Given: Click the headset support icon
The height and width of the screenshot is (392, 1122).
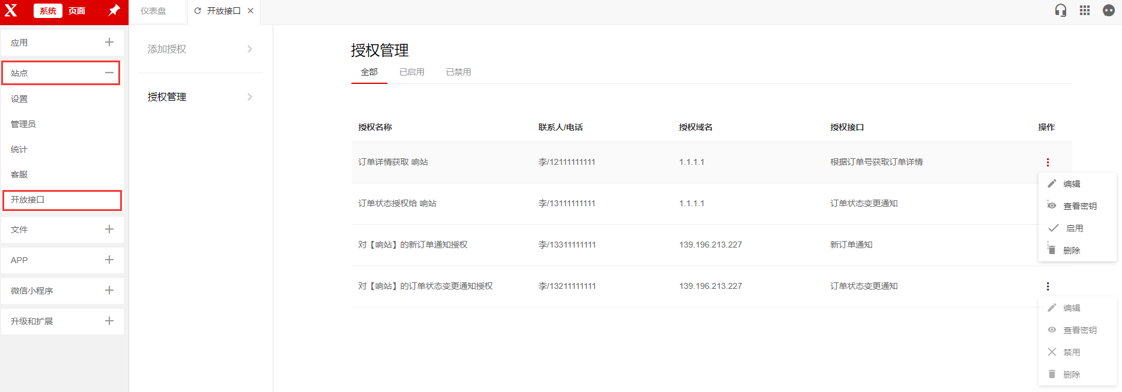Looking at the screenshot, I should (1061, 11).
